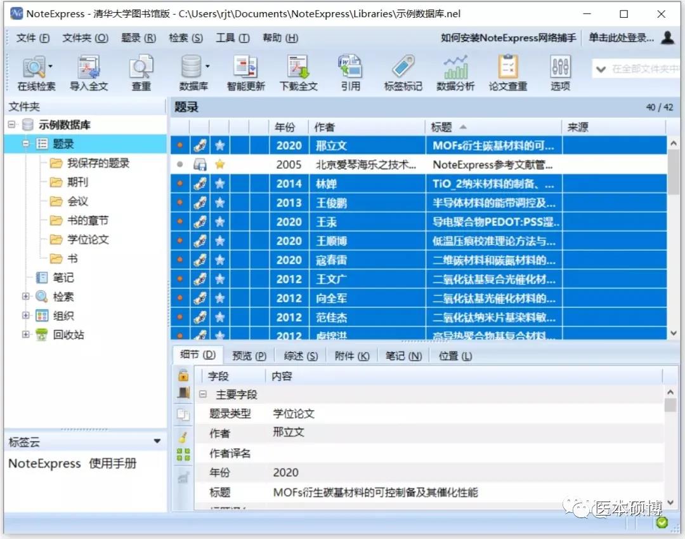Click the 下载全文 download full text icon
This screenshot has width=685, height=539.
(x=298, y=72)
